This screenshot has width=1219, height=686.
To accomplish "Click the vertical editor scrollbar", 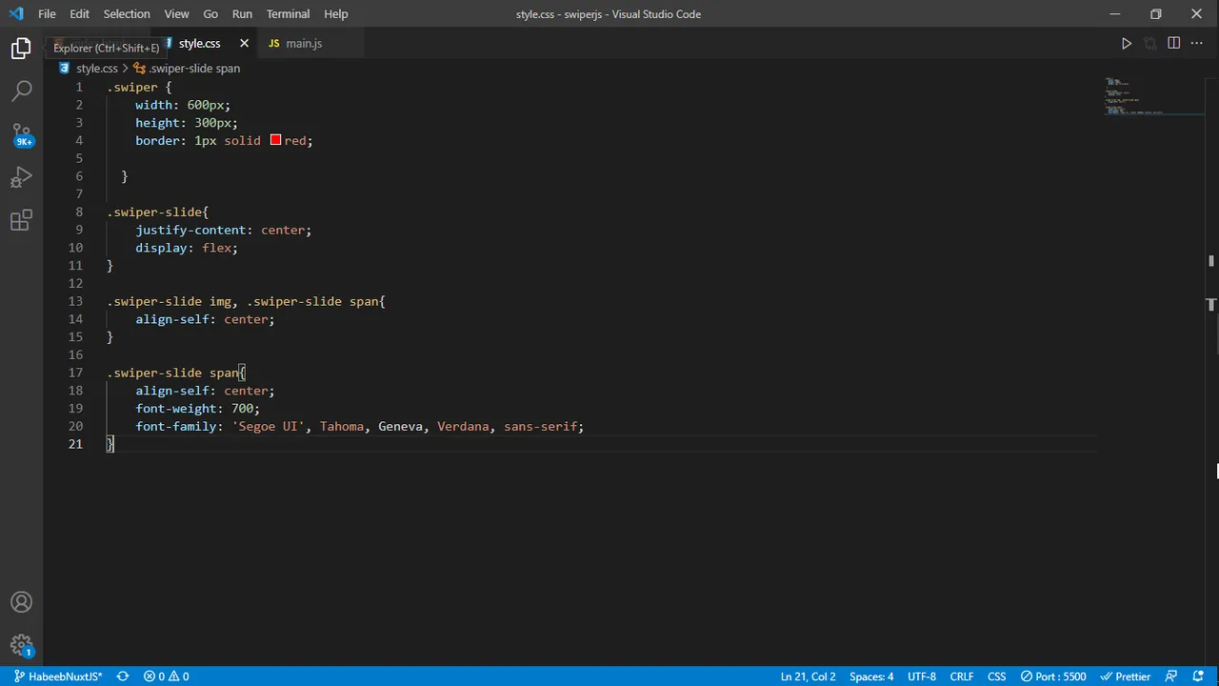I will [1211, 372].
